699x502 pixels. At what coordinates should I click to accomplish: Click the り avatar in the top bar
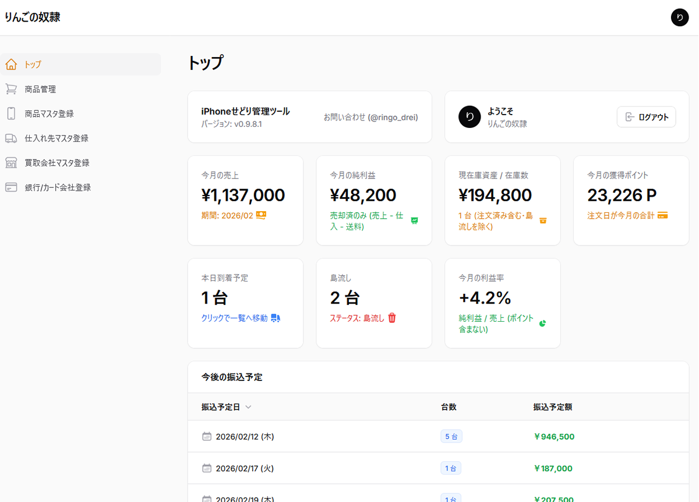[x=680, y=17]
